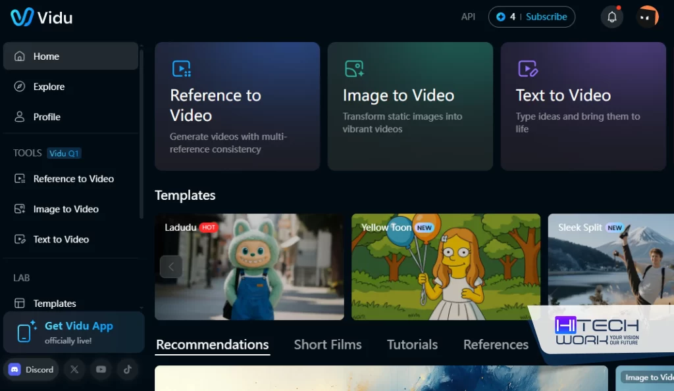Screen dimensions: 674x391
Task: Open the References tab
Action: (x=496, y=344)
